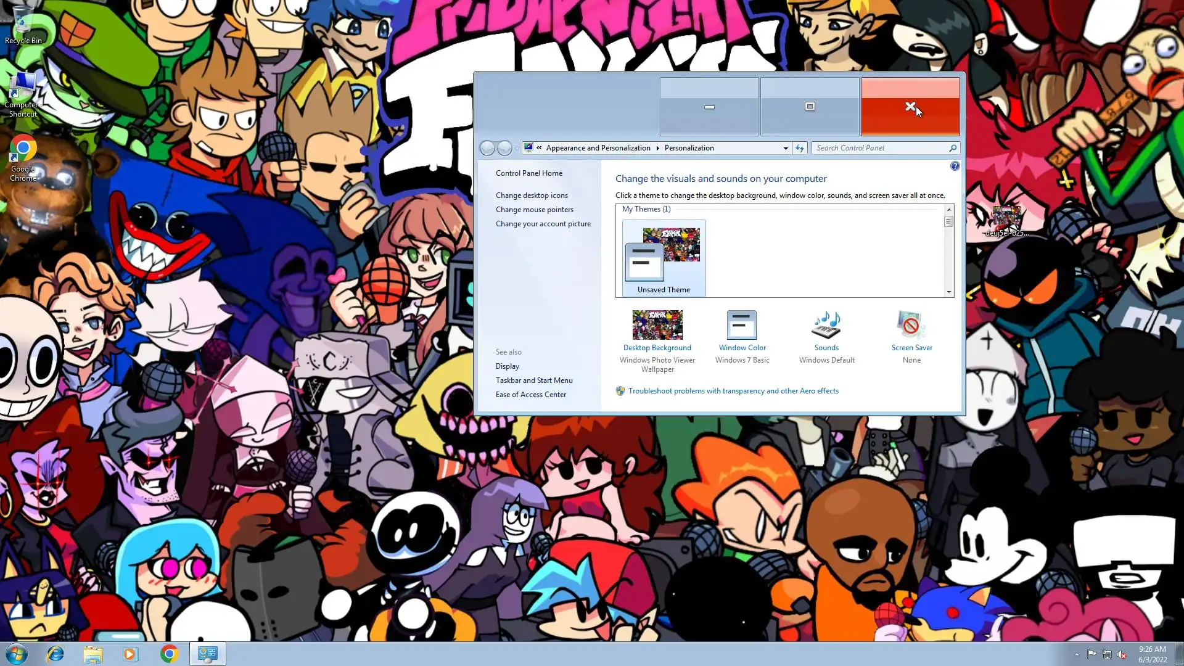Show hidden system tray icons
Image resolution: width=1184 pixels, height=666 pixels.
1077,654
